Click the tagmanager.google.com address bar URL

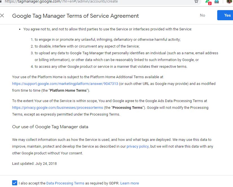(61, 2)
